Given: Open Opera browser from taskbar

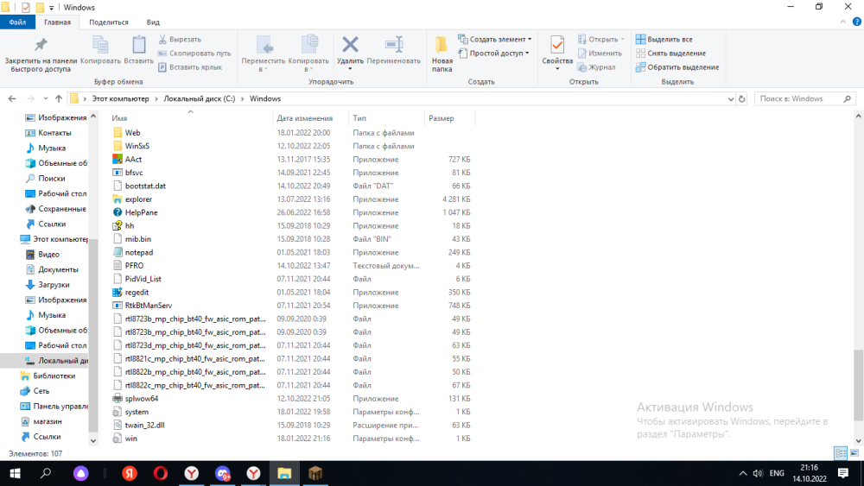Looking at the screenshot, I should pyautogui.click(x=161, y=473).
